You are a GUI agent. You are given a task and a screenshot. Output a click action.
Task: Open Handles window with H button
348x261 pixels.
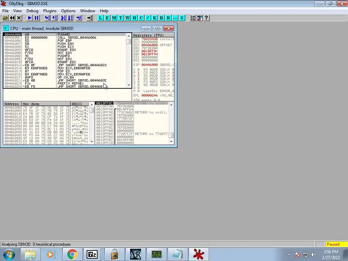coord(134,18)
